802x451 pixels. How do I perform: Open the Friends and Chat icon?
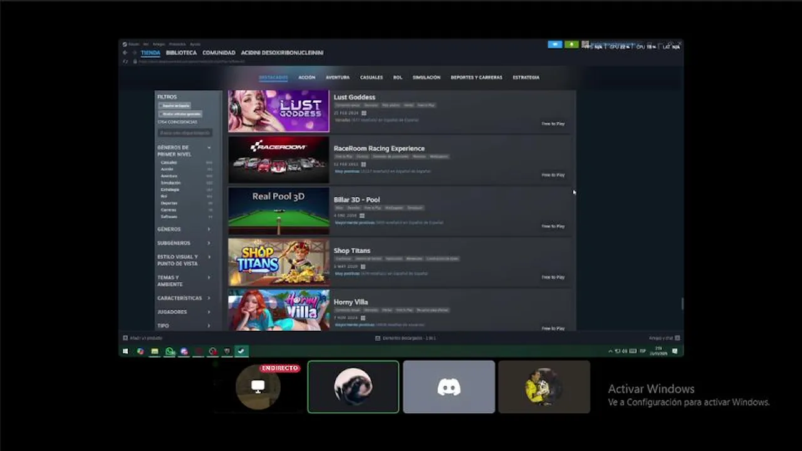point(677,338)
